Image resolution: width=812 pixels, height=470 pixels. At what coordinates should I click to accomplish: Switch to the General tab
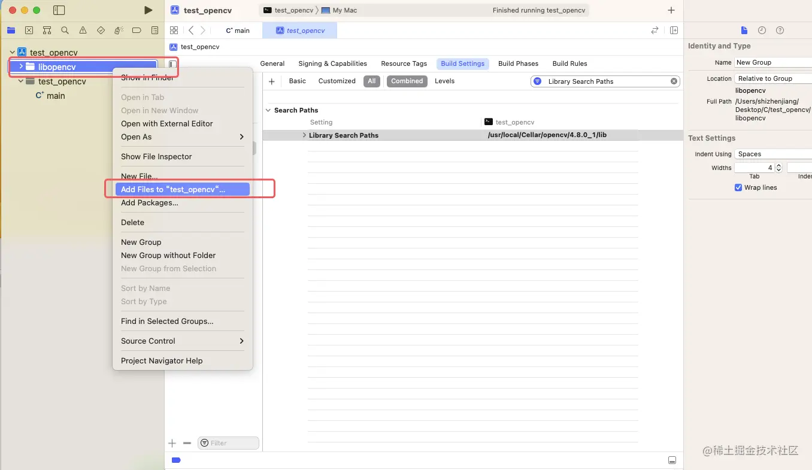(x=272, y=63)
